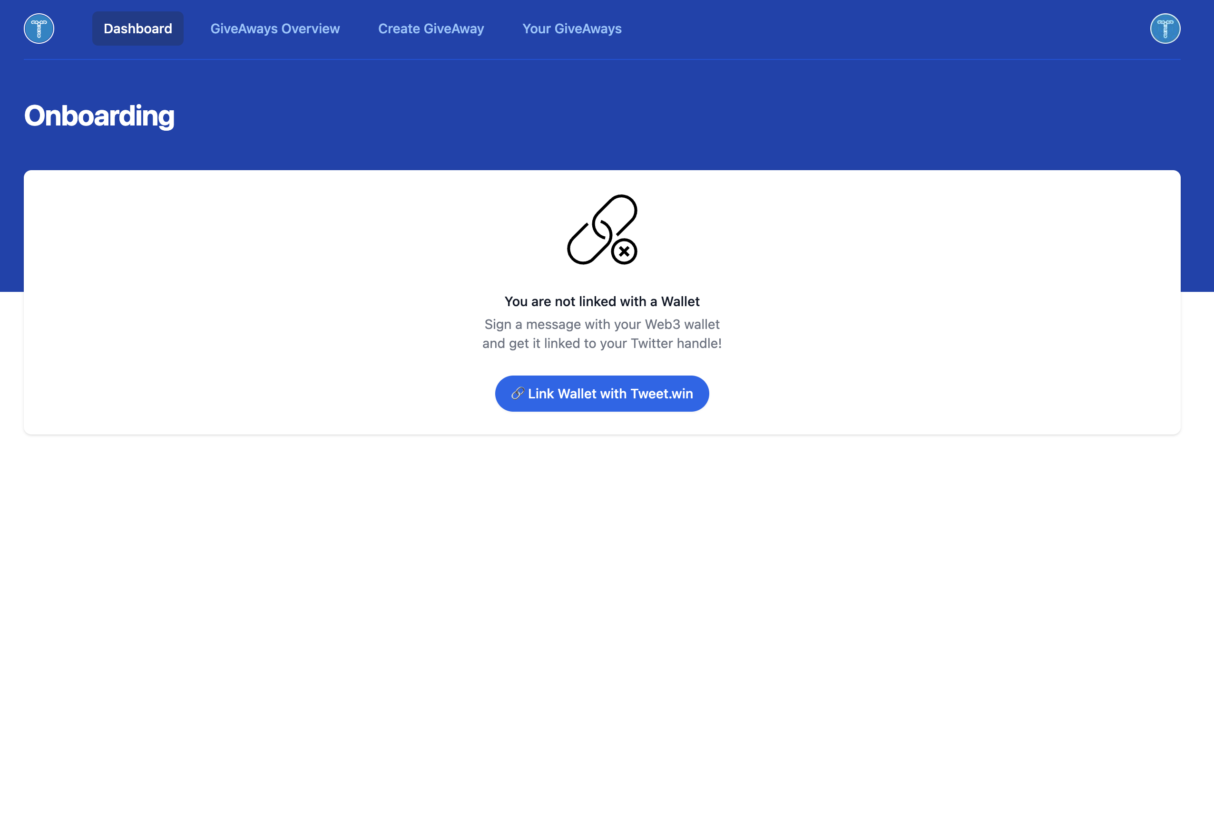The image size is (1214, 830).
Task: Click the chain emoji inside the Link Wallet button
Action: (517, 394)
